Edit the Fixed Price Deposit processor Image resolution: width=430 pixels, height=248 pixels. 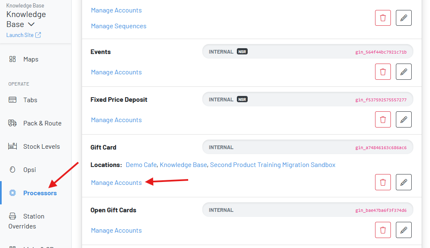pos(403,119)
